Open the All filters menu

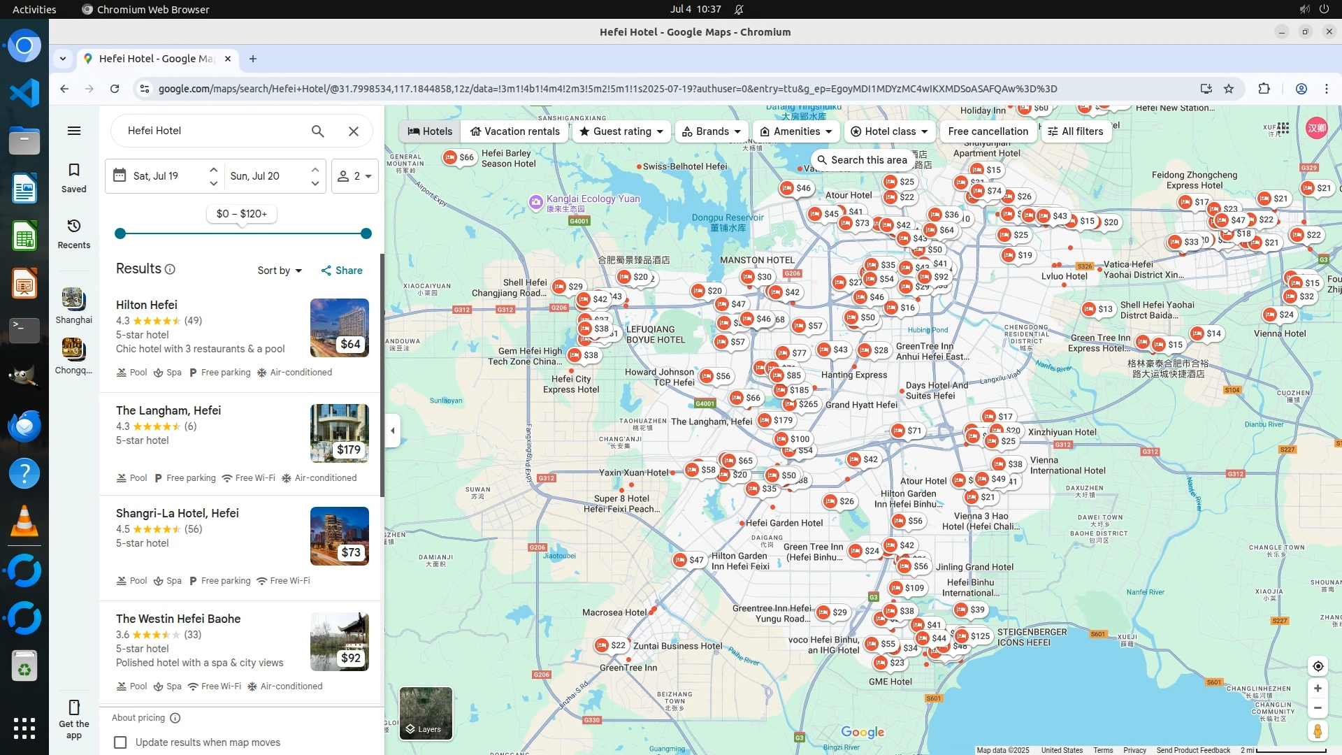pyautogui.click(x=1075, y=131)
